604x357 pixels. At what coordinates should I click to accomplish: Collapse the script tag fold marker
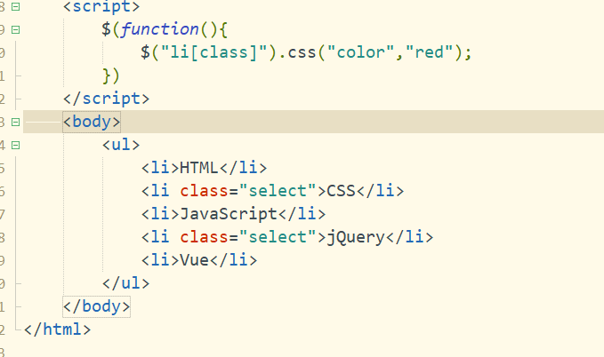pos(15,6)
